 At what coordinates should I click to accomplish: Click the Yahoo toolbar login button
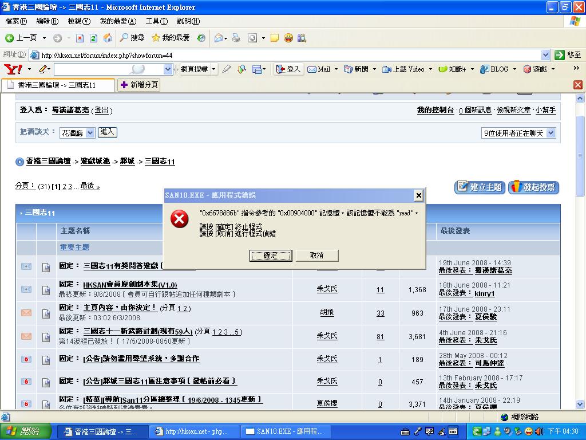(288, 69)
